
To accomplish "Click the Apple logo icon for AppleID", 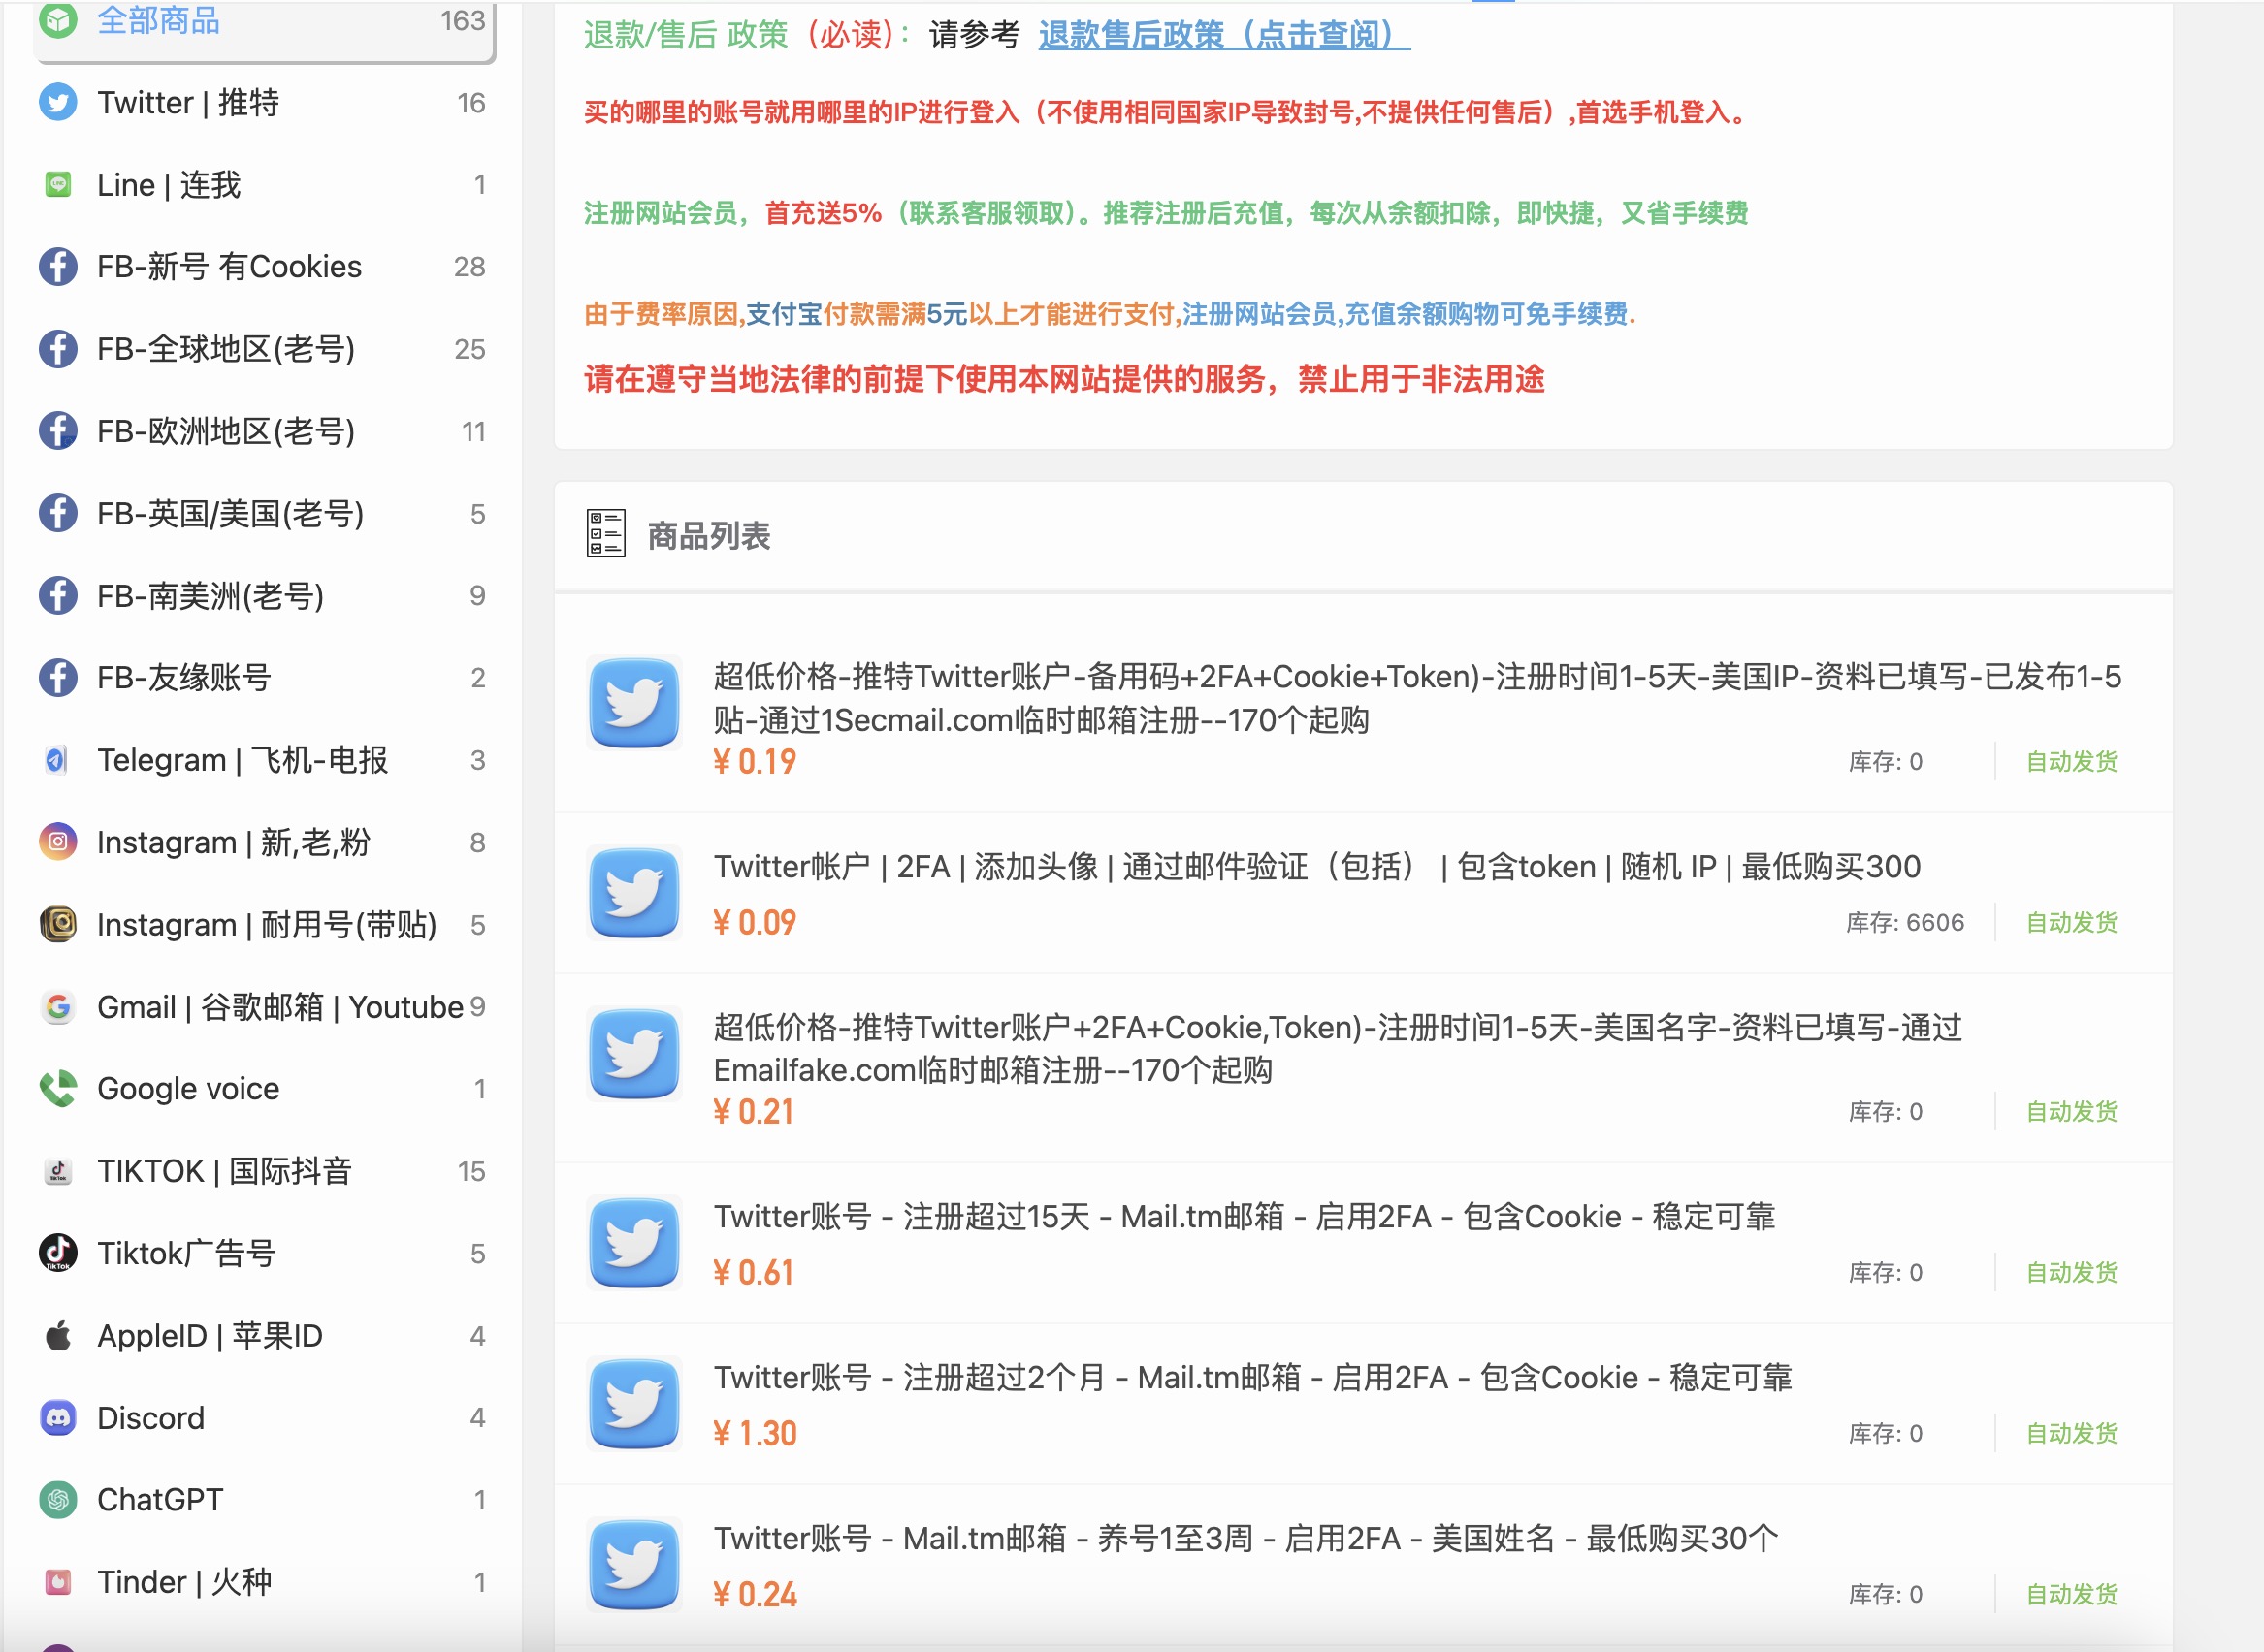I will pyautogui.click(x=58, y=1335).
